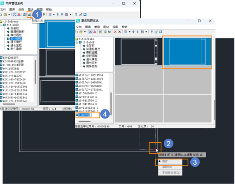This screenshot has width=235, height=184.
Task: Open dropdown arrow next to sort icon, front window
Action: coord(146,32)
